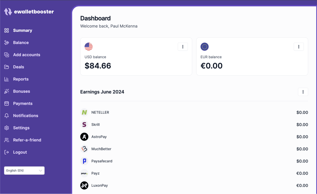Click the Welcome back greeting text
The image size is (317, 194).
pyautogui.click(x=109, y=26)
